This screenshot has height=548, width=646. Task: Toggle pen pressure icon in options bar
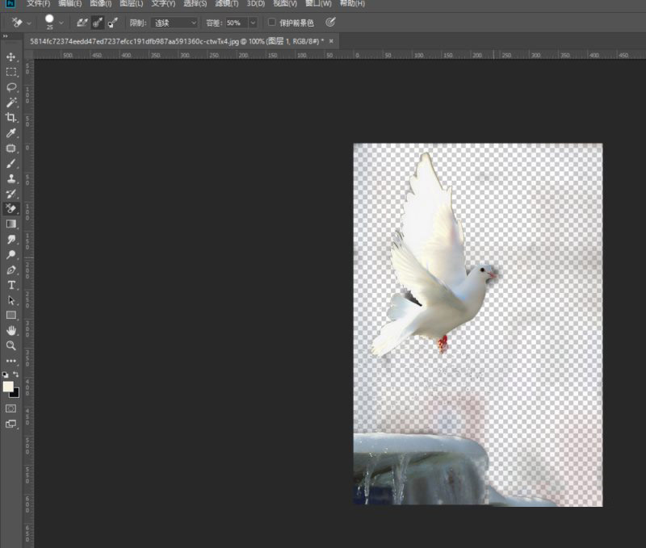(x=329, y=23)
